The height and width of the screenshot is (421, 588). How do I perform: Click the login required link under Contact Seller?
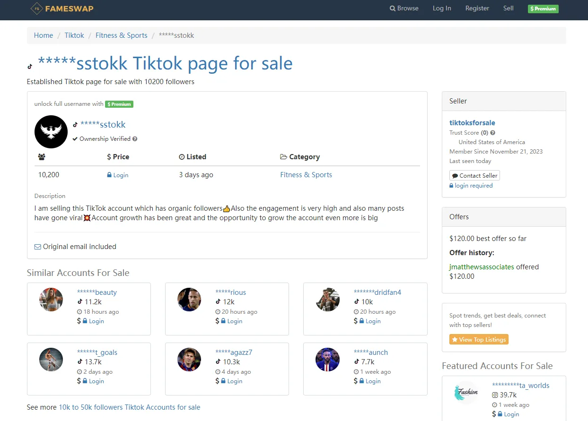(x=474, y=186)
